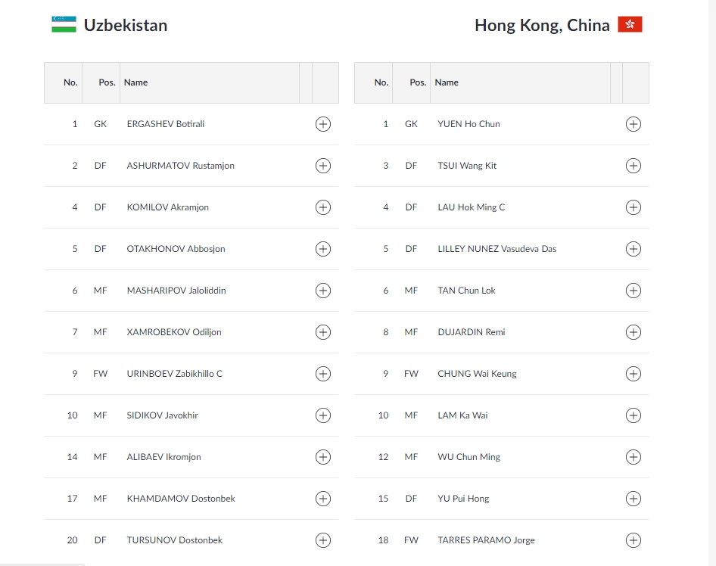Image resolution: width=716 pixels, height=566 pixels.
Task: Click the Hong Kong flag icon
Action: point(630,25)
